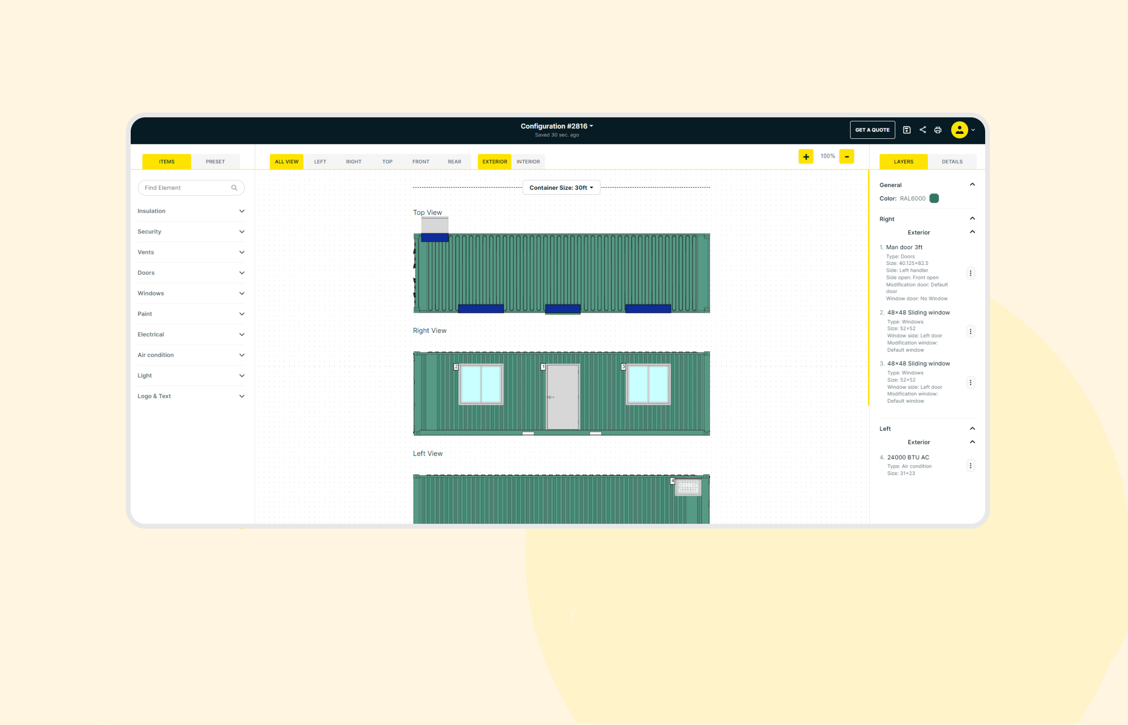This screenshot has height=725, width=1128.
Task: Select the TOP view tab
Action: [387, 161]
